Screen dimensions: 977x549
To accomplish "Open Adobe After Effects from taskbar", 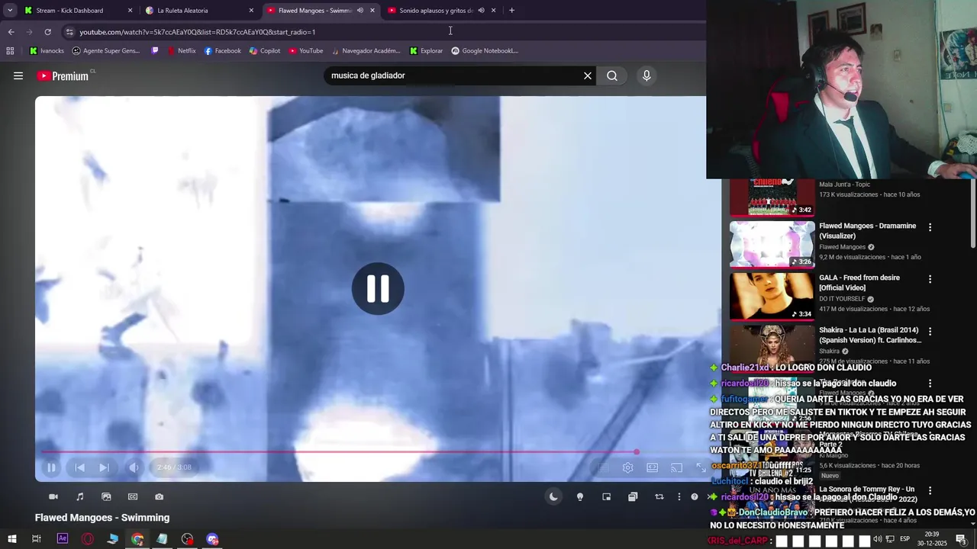I will pos(63,539).
